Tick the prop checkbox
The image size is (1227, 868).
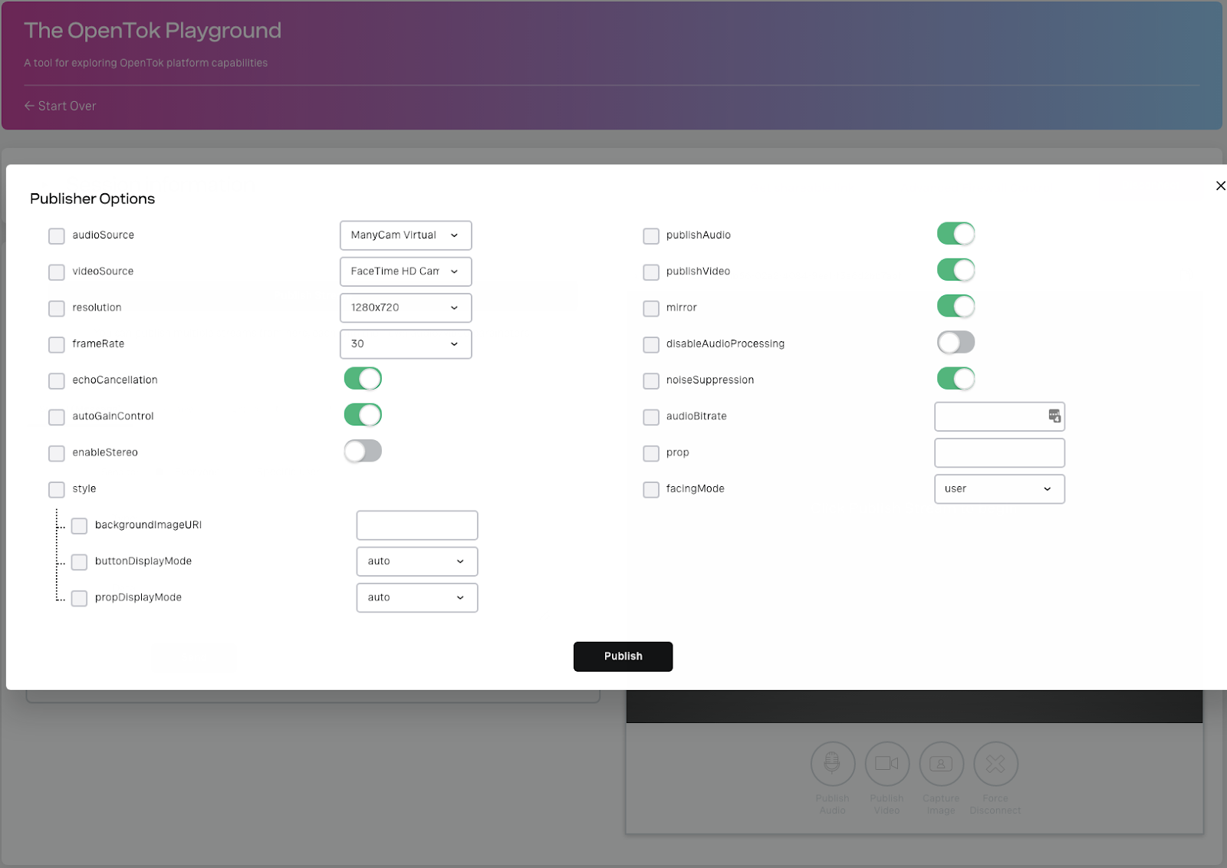(x=651, y=453)
